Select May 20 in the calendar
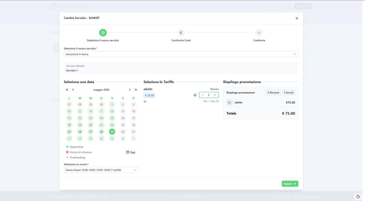The height and width of the screenshot is (201, 365). tap(91, 125)
